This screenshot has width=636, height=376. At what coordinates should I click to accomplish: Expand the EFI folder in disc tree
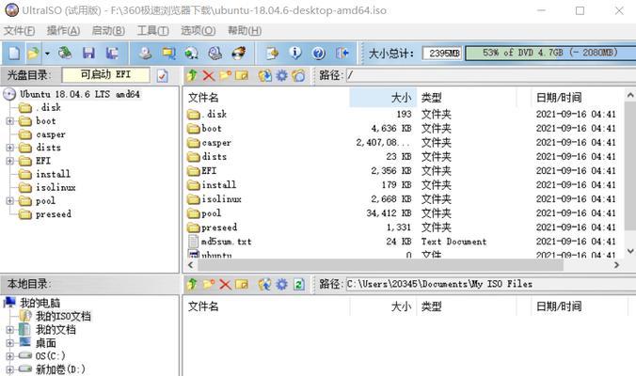[x=10, y=162]
